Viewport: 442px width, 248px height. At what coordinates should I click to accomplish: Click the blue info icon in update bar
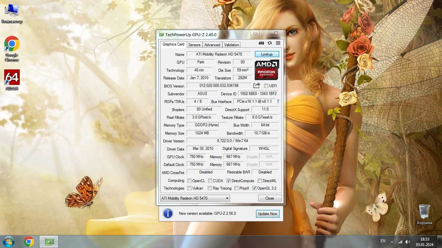(x=168, y=213)
